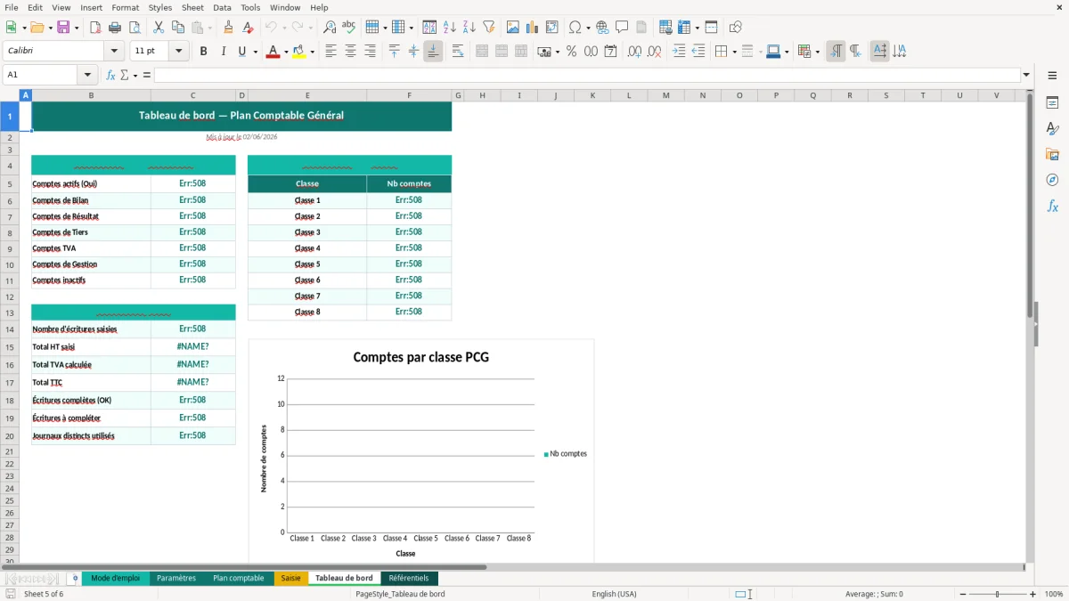Image resolution: width=1069 pixels, height=601 pixels.
Task: Click the AutoFilter funnel icon
Action: coord(489,28)
